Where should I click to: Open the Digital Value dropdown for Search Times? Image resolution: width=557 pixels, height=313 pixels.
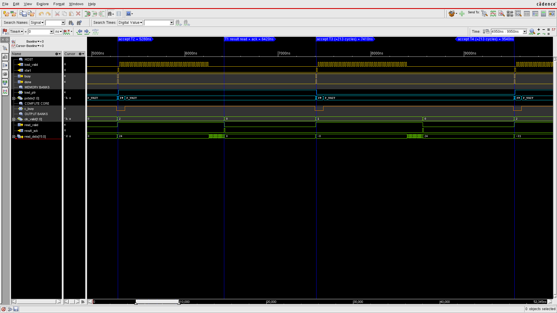[130, 23]
